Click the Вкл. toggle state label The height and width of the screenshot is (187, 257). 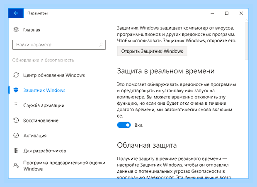(139, 125)
